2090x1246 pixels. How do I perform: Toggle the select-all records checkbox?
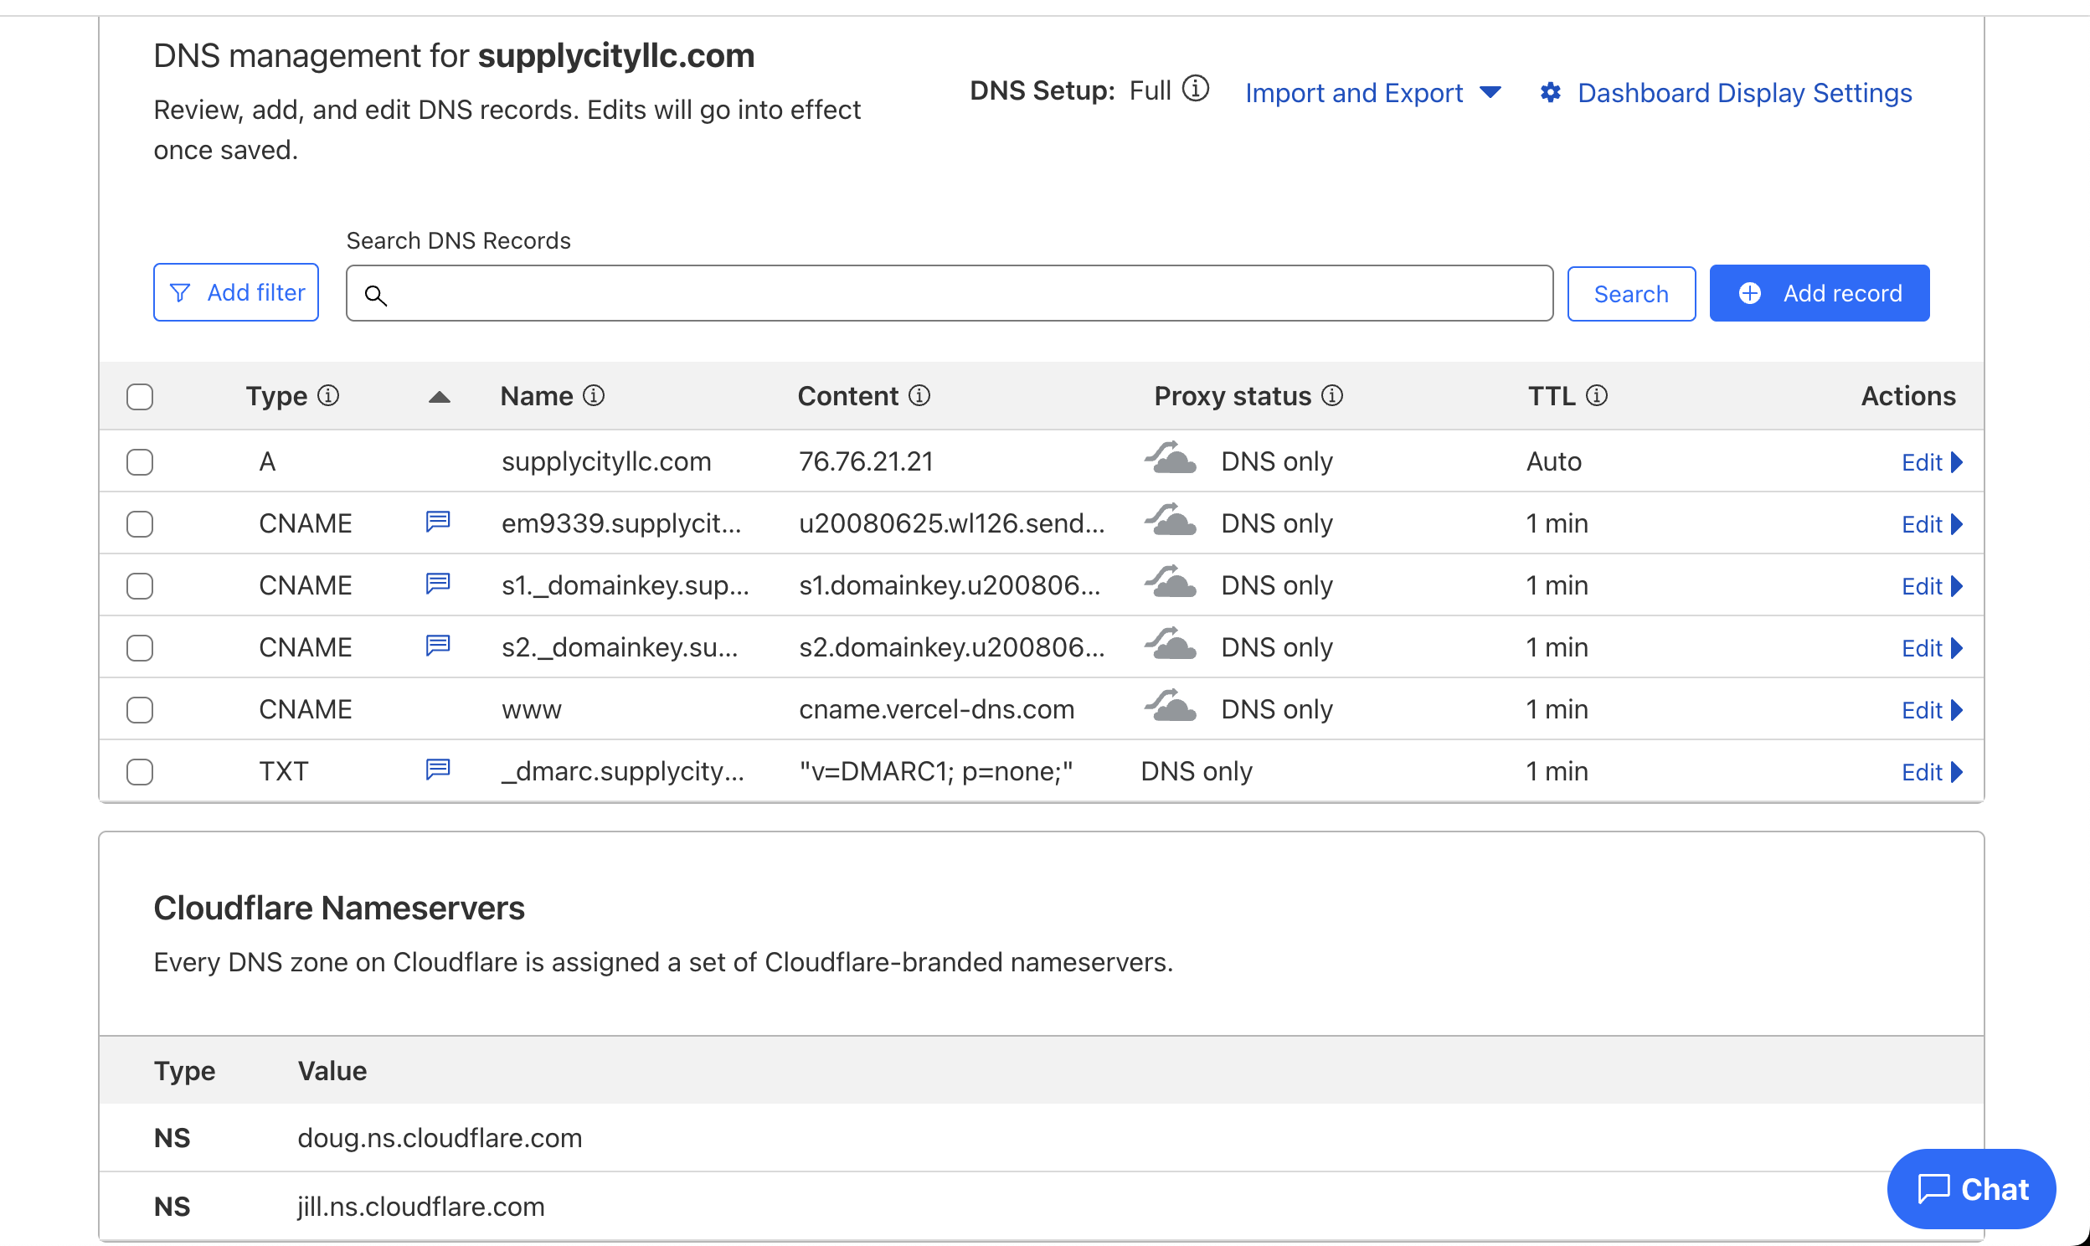(140, 396)
